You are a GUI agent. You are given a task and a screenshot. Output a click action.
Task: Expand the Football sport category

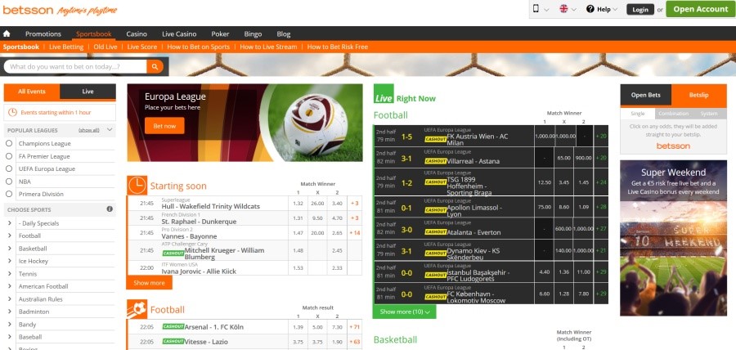coord(9,236)
